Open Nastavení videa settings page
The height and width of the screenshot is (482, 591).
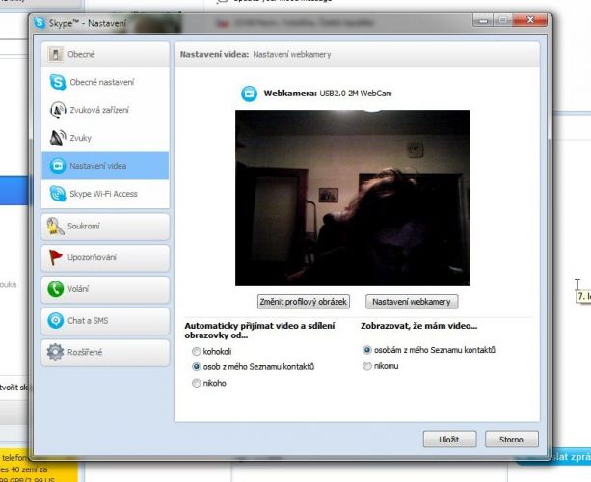[x=105, y=166]
